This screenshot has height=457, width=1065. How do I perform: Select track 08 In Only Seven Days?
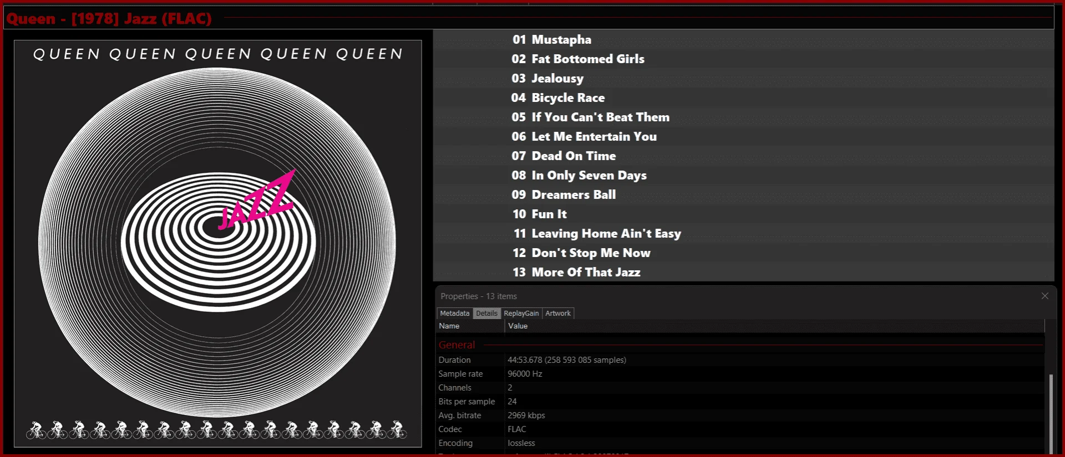[x=743, y=175]
